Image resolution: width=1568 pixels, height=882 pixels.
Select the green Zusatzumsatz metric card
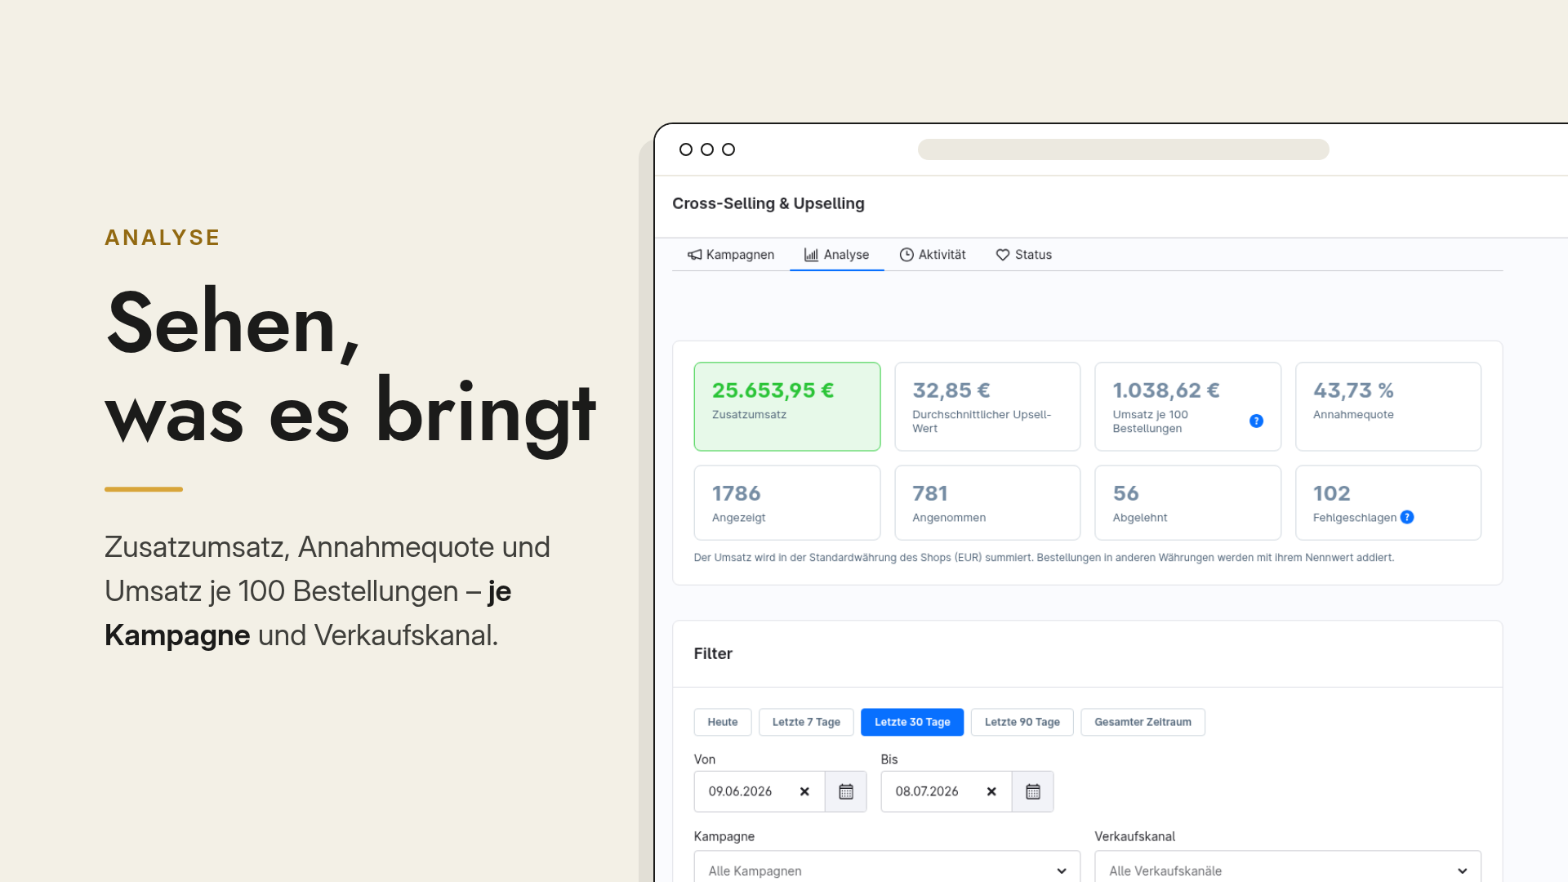787,407
